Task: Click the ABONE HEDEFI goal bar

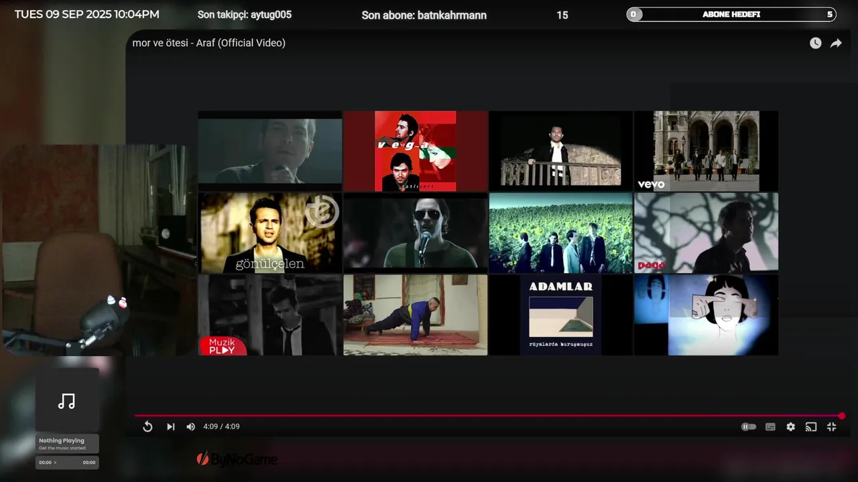Action: click(731, 14)
